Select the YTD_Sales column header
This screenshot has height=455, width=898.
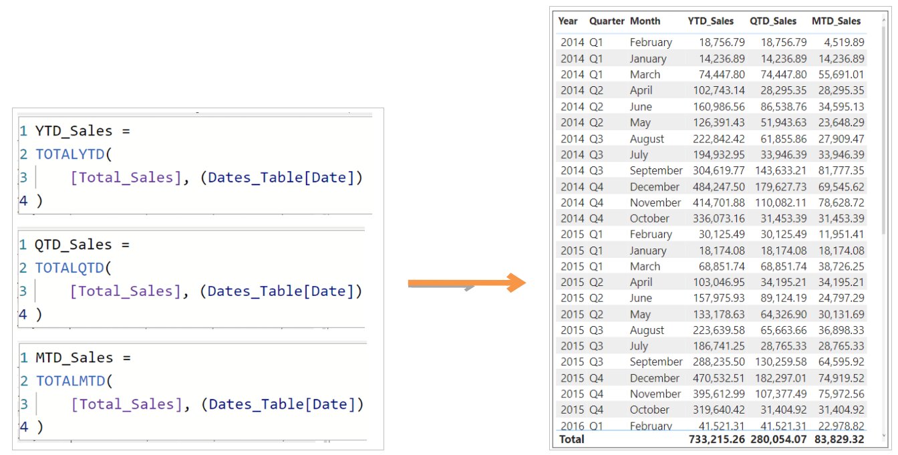tap(711, 21)
